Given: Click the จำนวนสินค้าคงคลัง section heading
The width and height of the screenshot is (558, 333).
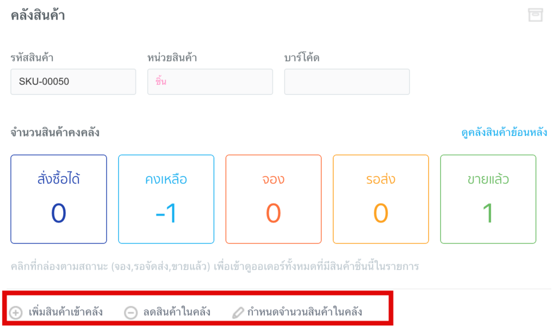Looking at the screenshot, I should (x=55, y=132).
